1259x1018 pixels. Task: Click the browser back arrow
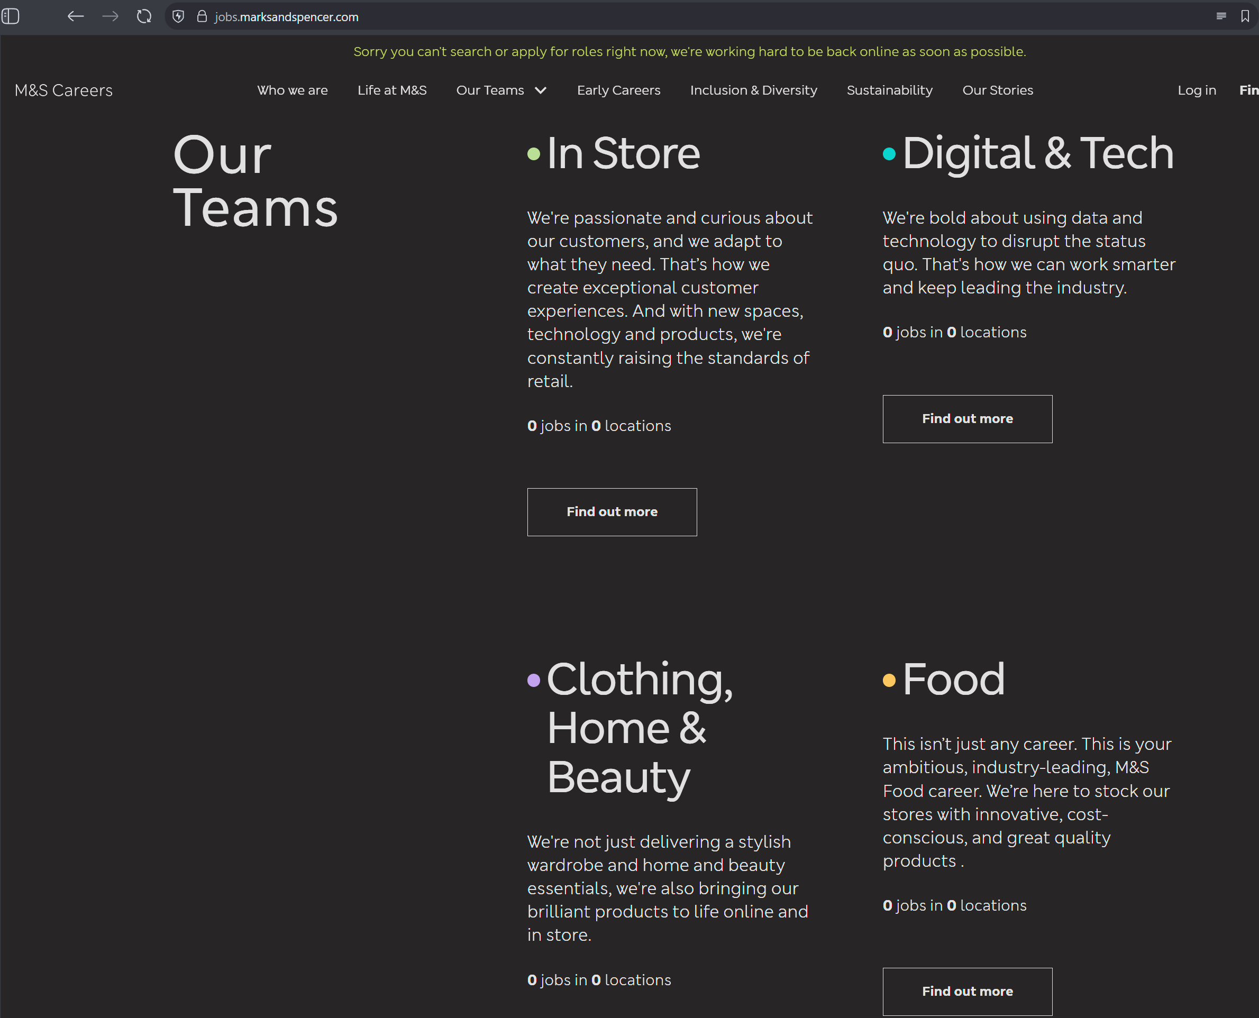click(x=76, y=16)
